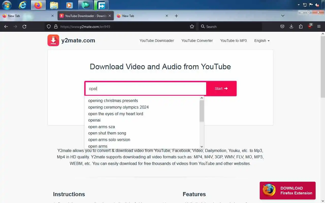Click the suggestion list scrollbar thumb
This screenshot has width=325, height=203.
point(202,111)
